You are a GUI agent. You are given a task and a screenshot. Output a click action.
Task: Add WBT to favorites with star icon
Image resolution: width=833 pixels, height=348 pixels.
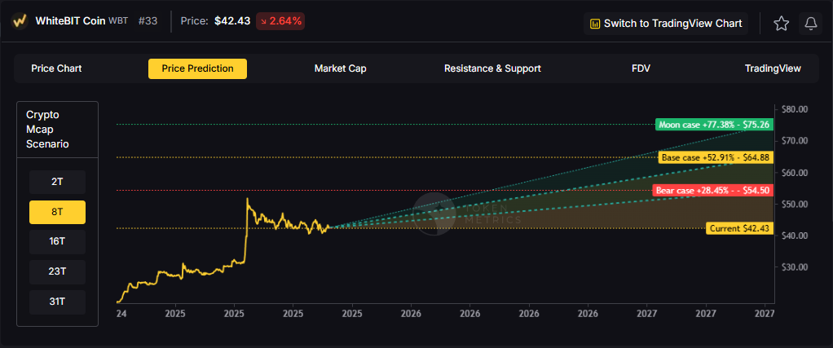point(781,24)
